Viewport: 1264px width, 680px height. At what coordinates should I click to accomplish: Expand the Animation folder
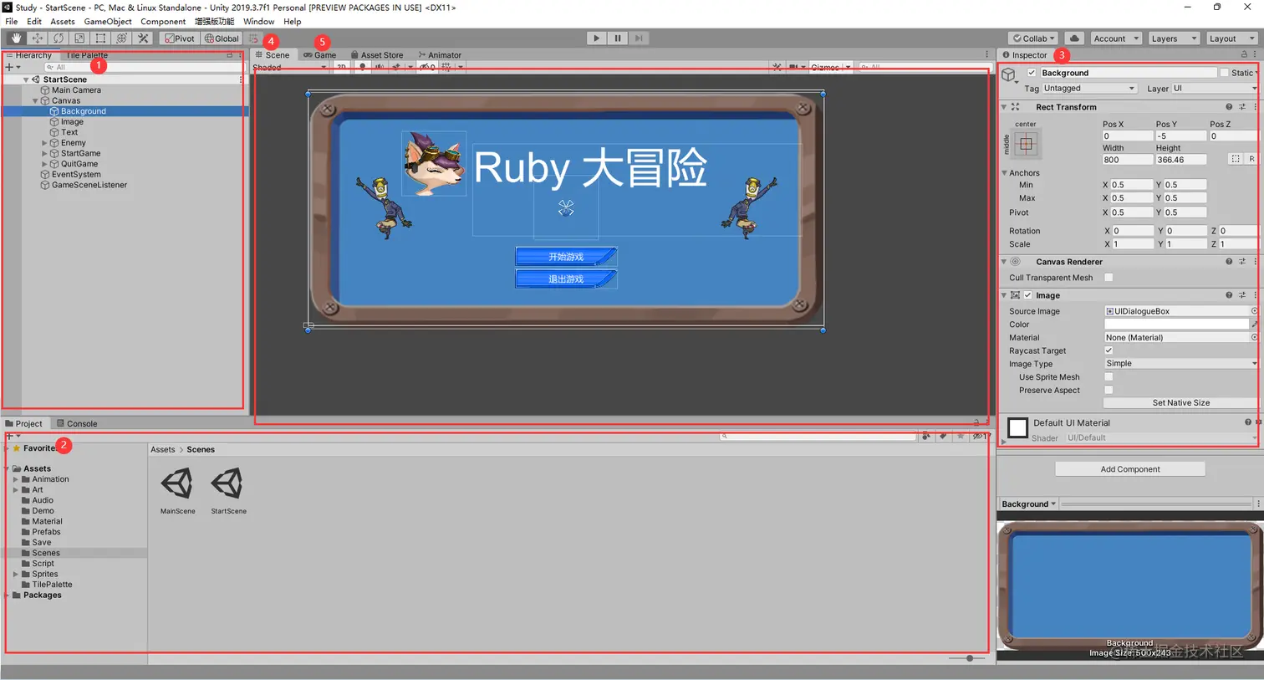coord(16,479)
